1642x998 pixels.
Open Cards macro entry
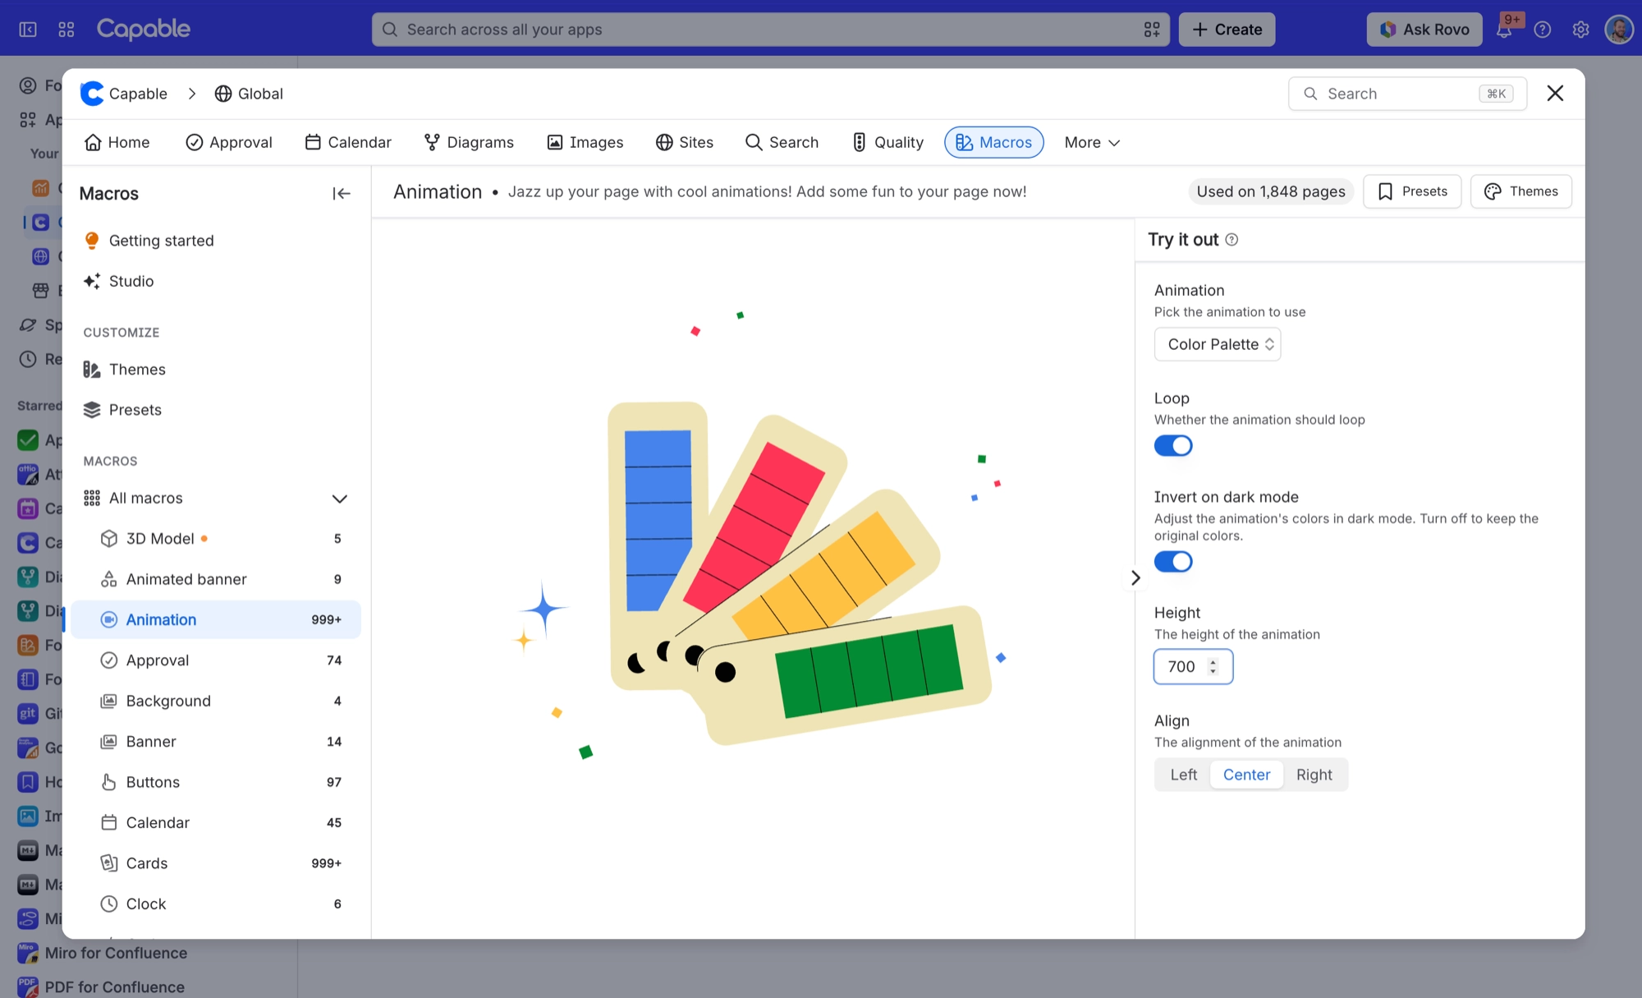[216, 863]
